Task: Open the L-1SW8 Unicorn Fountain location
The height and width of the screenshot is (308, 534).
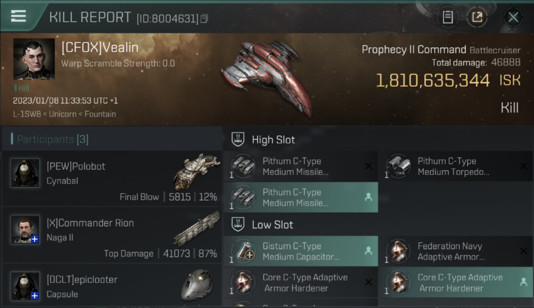Action: click(x=64, y=114)
